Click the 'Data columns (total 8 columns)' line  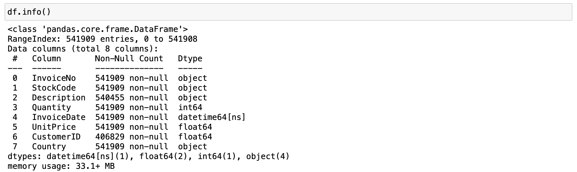(x=83, y=49)
